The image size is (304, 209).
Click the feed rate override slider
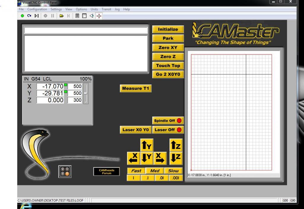tap(86, 93)
